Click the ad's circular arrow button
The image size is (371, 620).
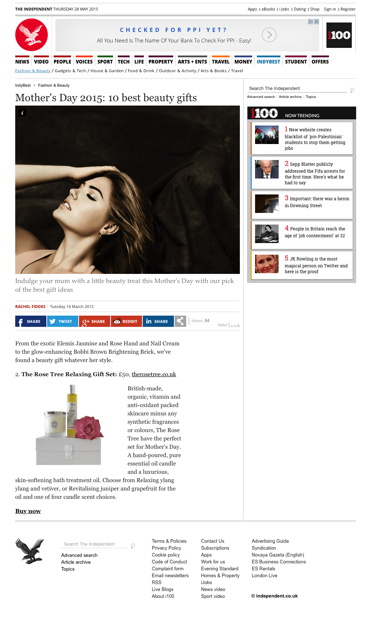click(269, 35)
